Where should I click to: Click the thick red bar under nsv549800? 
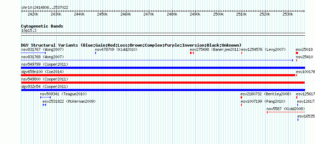(163, 83)
